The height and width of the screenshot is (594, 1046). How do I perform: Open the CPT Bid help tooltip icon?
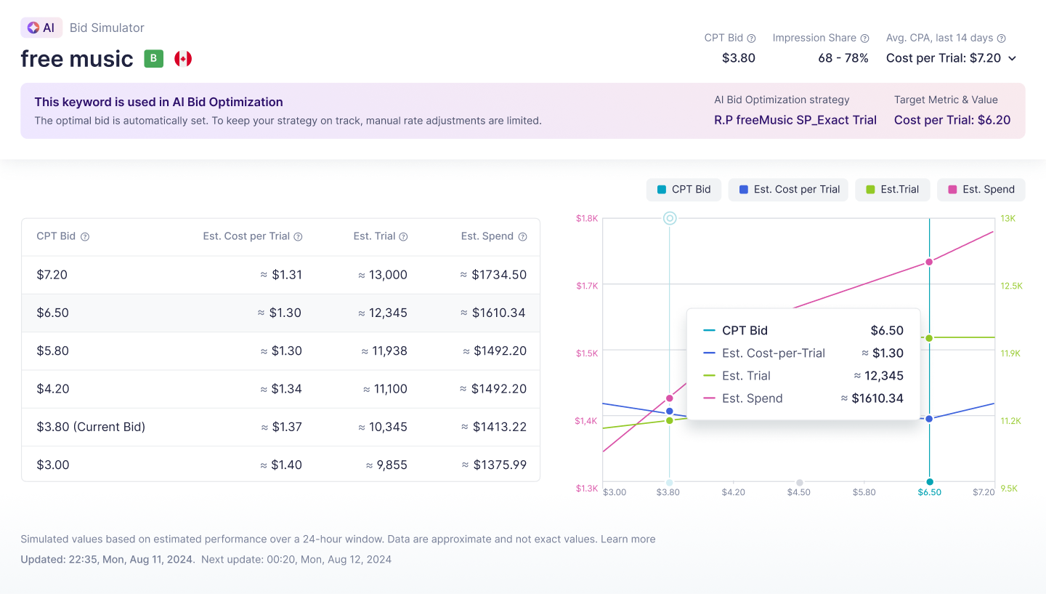(750, 38)
